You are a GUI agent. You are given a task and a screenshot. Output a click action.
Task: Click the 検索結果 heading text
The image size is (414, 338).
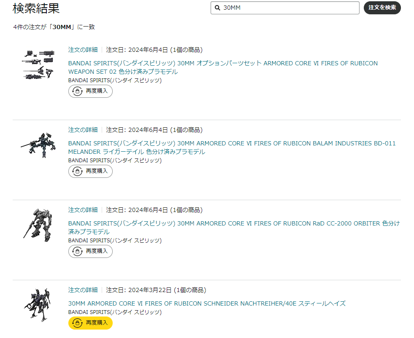[36, 8]
